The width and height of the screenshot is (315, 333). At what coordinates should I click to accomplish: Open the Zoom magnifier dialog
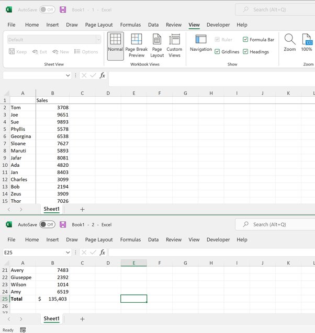[290, 43]
